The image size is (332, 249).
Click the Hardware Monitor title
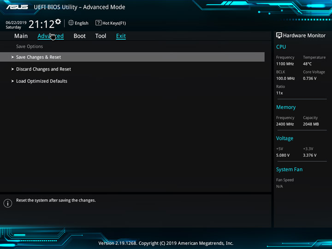pos(304,36)
